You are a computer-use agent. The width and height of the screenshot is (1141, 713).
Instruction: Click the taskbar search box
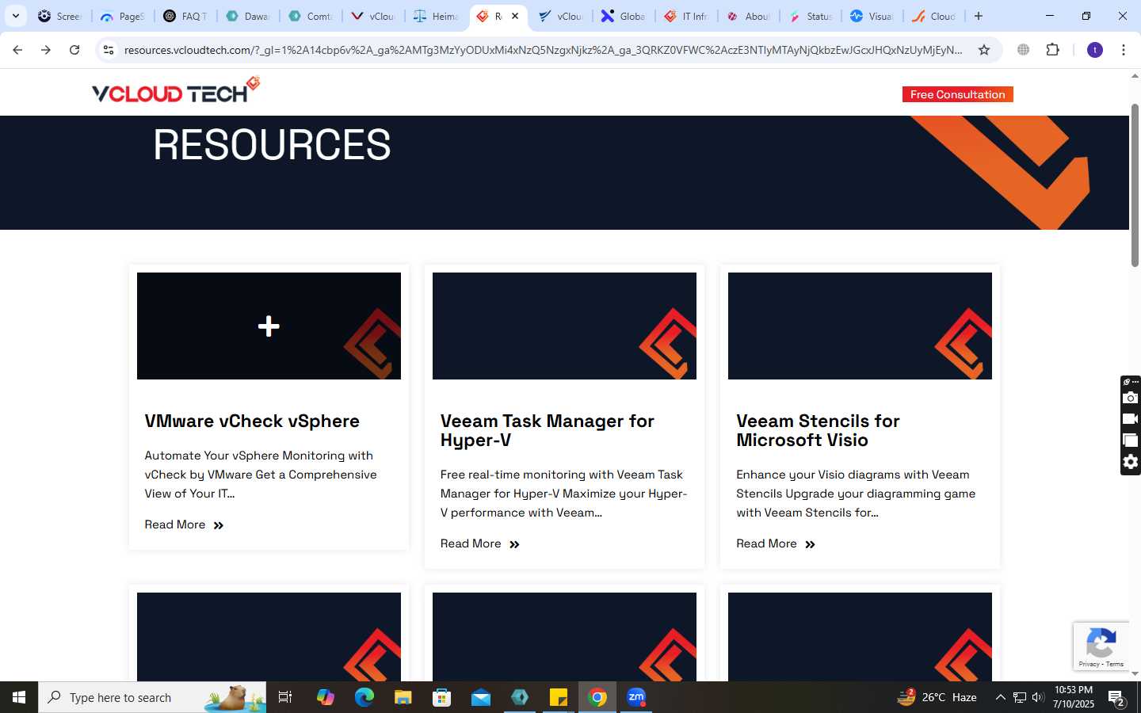(152, 697)
